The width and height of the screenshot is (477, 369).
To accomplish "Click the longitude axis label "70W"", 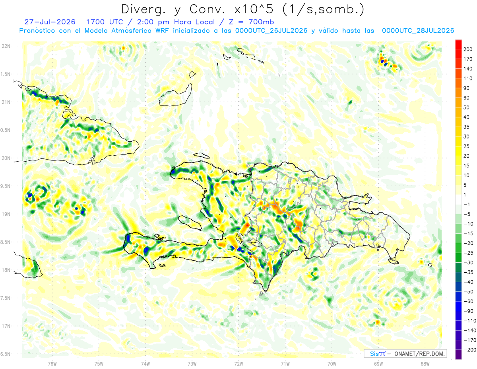I will pos(332,363).
